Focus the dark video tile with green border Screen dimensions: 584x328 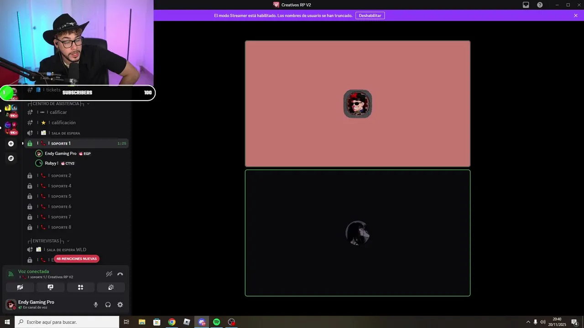click(358, 233)
